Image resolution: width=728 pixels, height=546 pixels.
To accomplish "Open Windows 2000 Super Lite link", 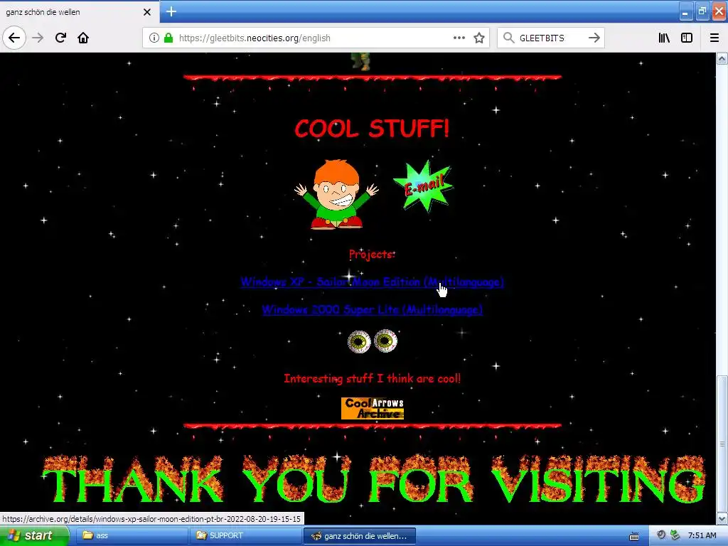I will [x=372, y=309].
